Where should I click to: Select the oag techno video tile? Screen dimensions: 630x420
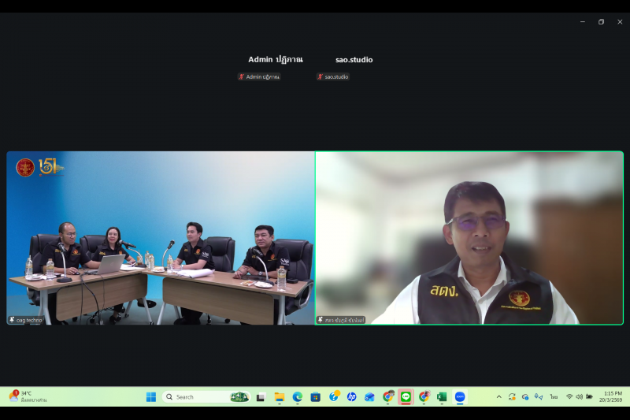click(161, 238)
